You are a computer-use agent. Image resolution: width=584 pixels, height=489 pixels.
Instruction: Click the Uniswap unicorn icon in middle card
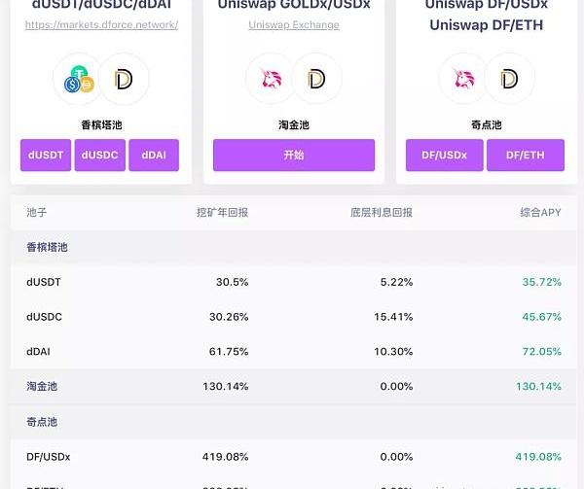point(270,79)
